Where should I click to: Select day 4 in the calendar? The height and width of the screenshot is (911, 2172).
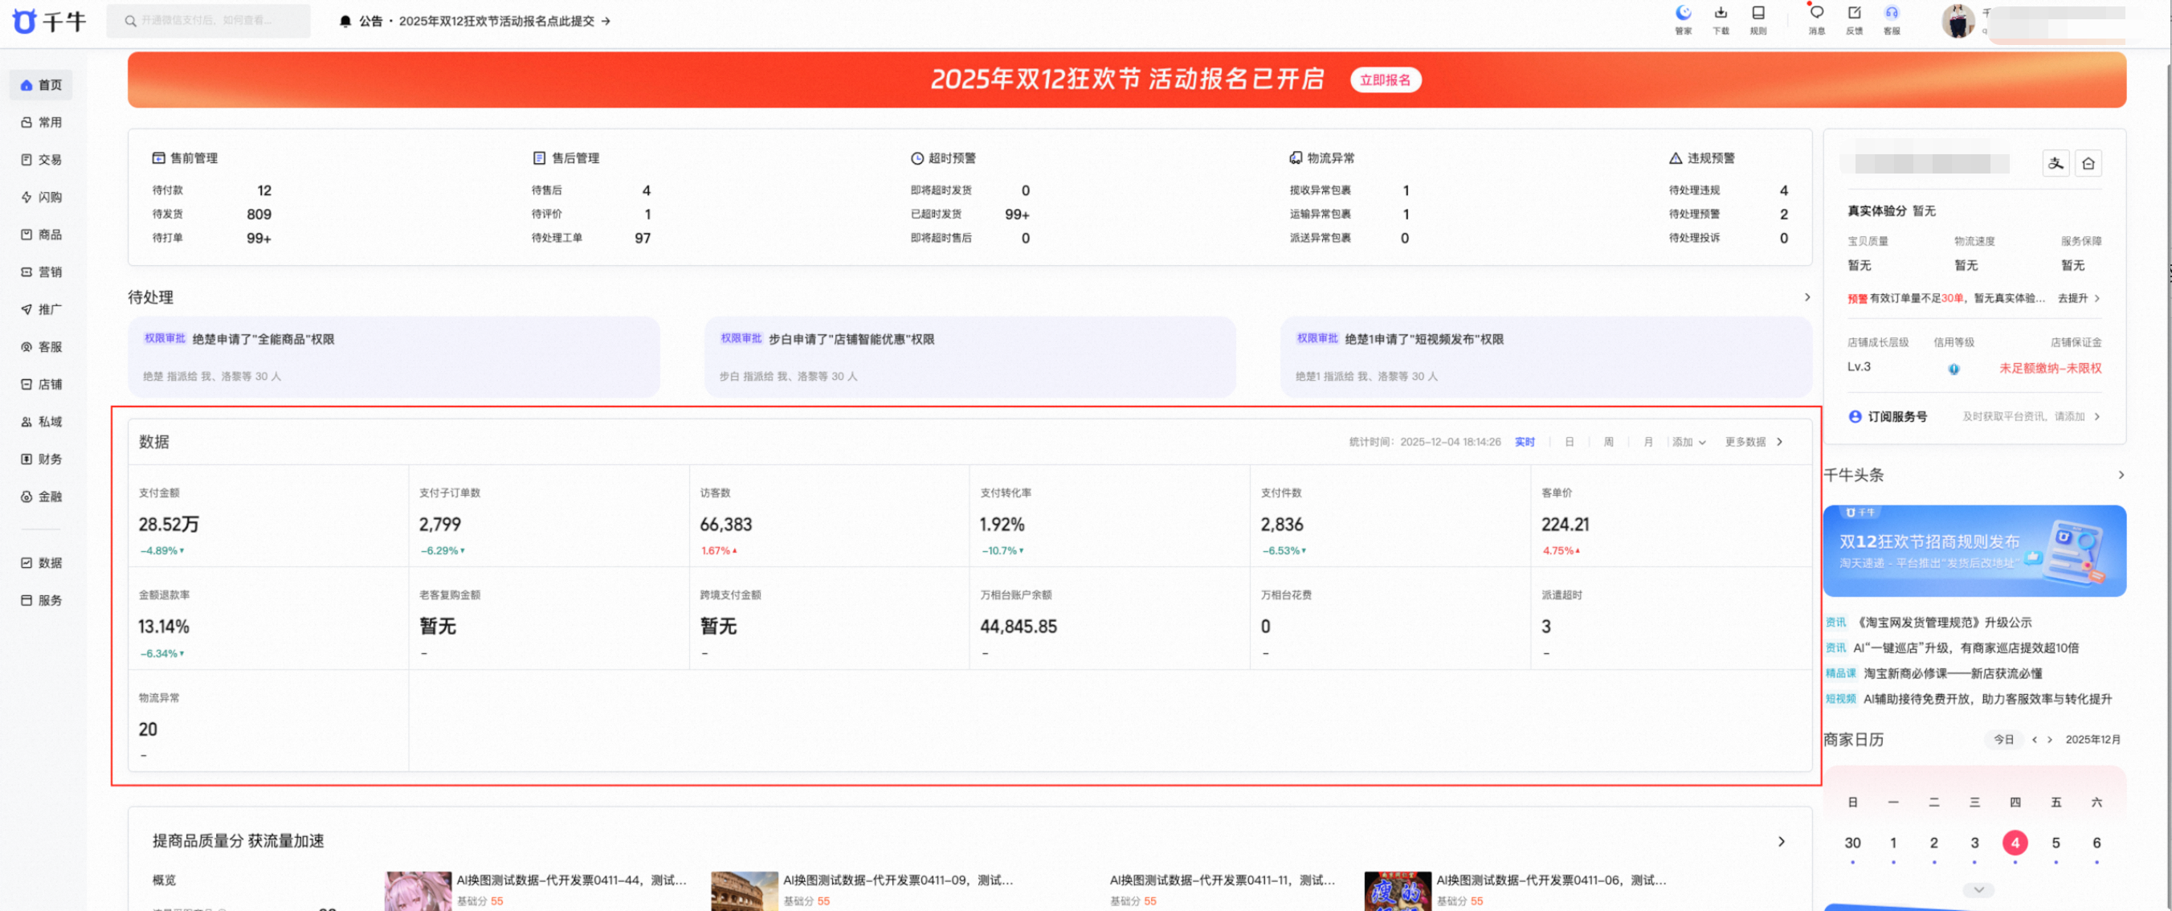2015,843
